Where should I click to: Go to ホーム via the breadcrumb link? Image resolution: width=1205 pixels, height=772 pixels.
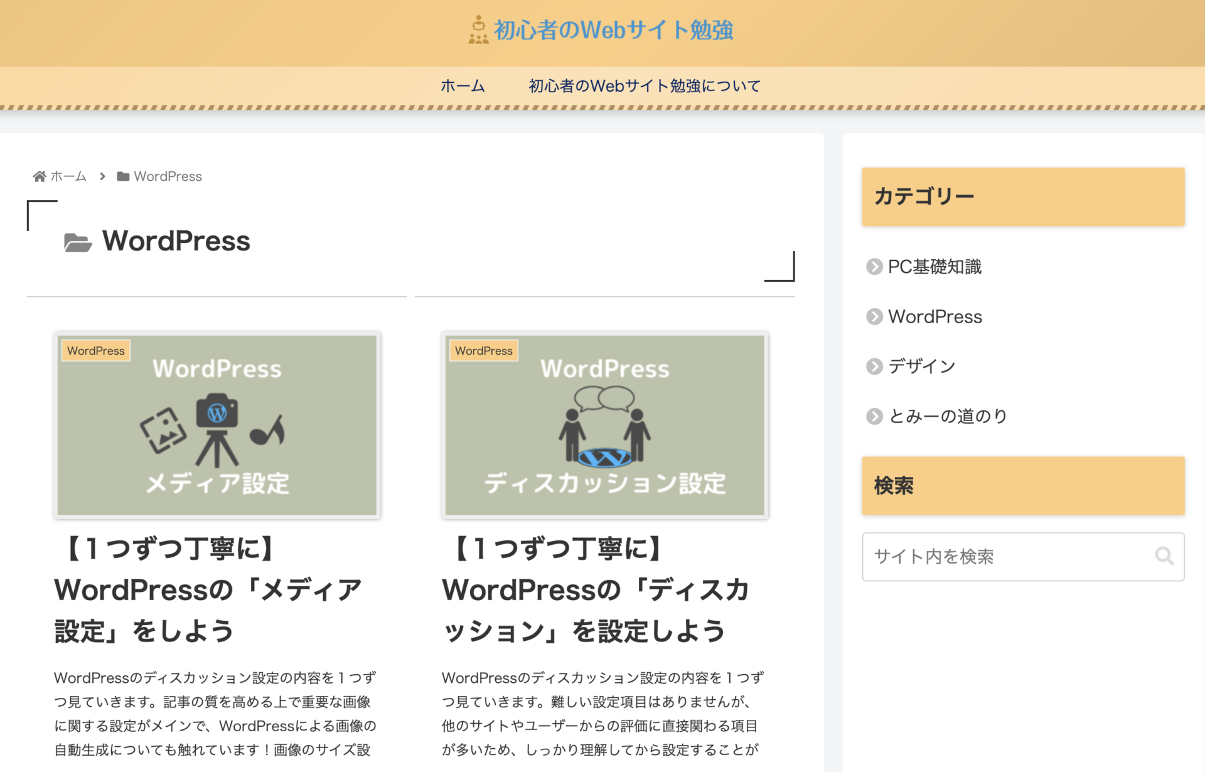point(68,176)
